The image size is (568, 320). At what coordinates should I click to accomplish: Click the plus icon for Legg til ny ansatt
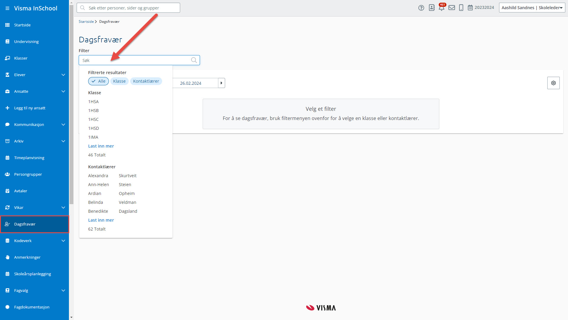[7, 108]
